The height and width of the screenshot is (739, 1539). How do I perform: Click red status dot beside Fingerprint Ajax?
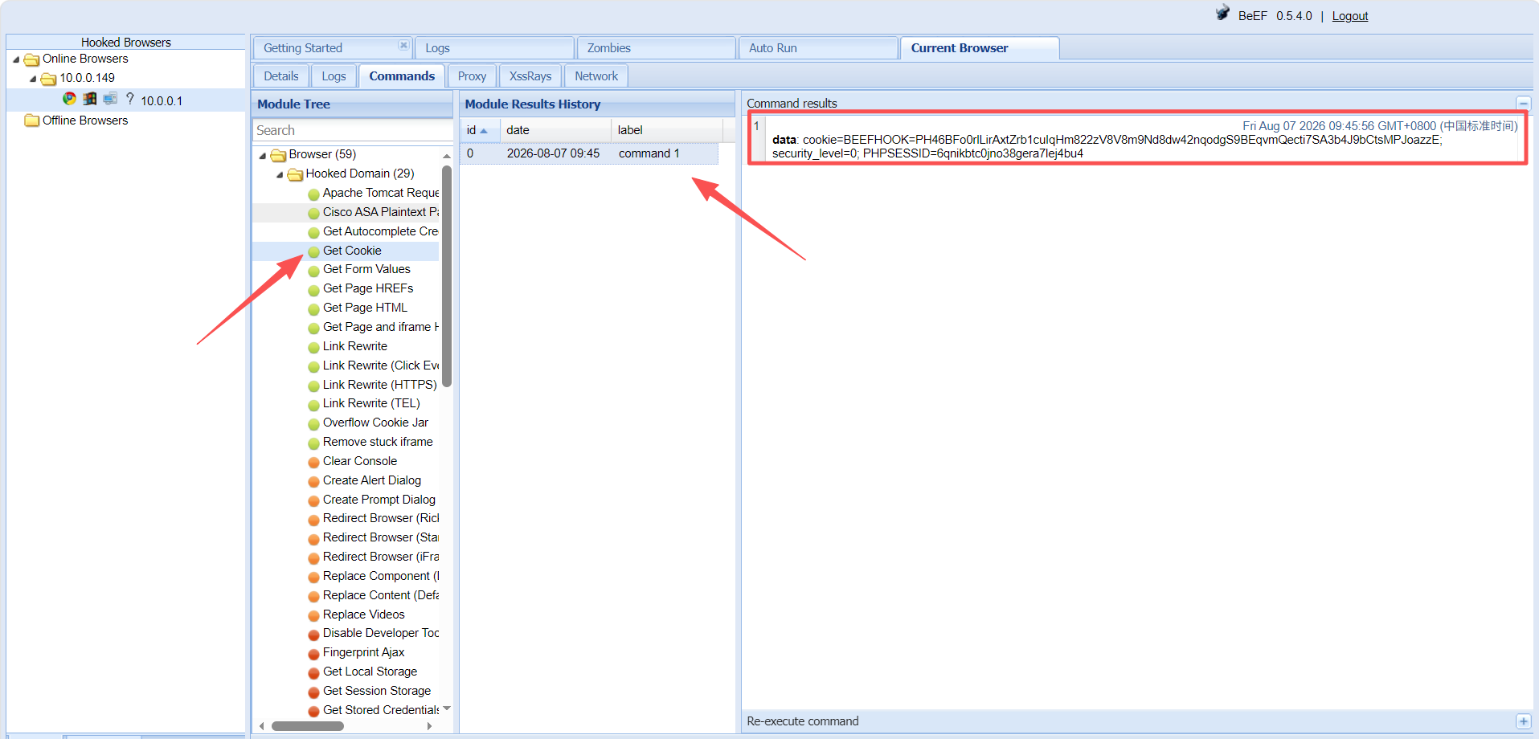tap(314, 653)
